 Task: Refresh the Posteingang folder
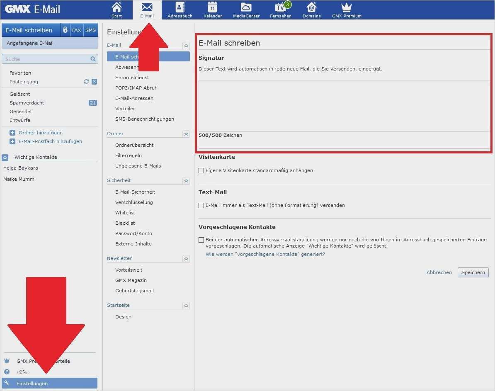click(x=86, y=82)
